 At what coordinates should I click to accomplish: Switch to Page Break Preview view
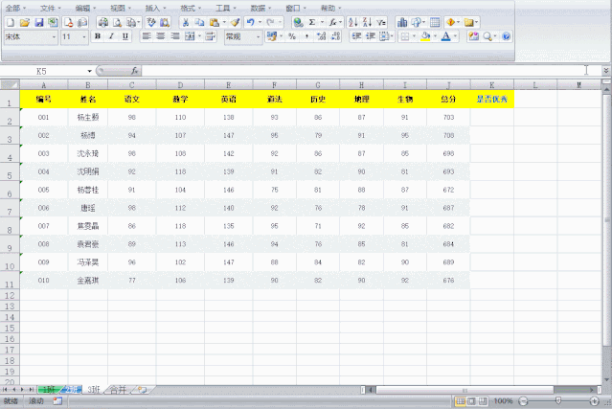(484, 401)
